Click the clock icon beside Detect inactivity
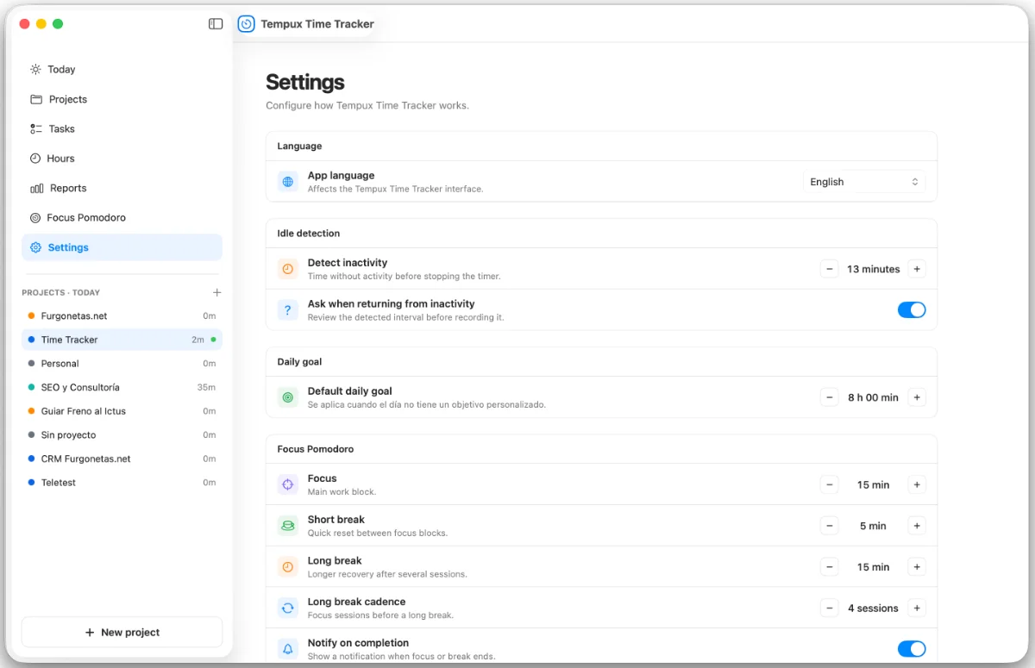 (288, 269)
